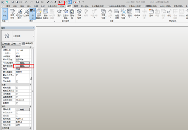The image size is (188, 130).
Task: Click the Revit 'R' application icon
Action: click(x=2, y=2)
